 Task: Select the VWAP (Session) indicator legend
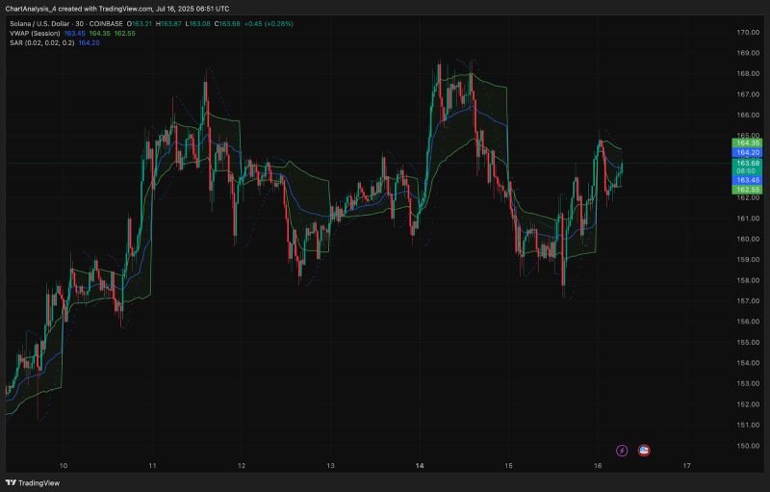pos(33,33)
